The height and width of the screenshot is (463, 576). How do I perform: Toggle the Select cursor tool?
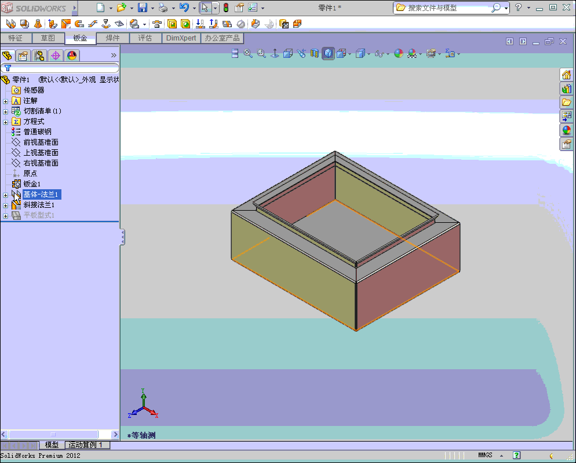click(205, 8)
